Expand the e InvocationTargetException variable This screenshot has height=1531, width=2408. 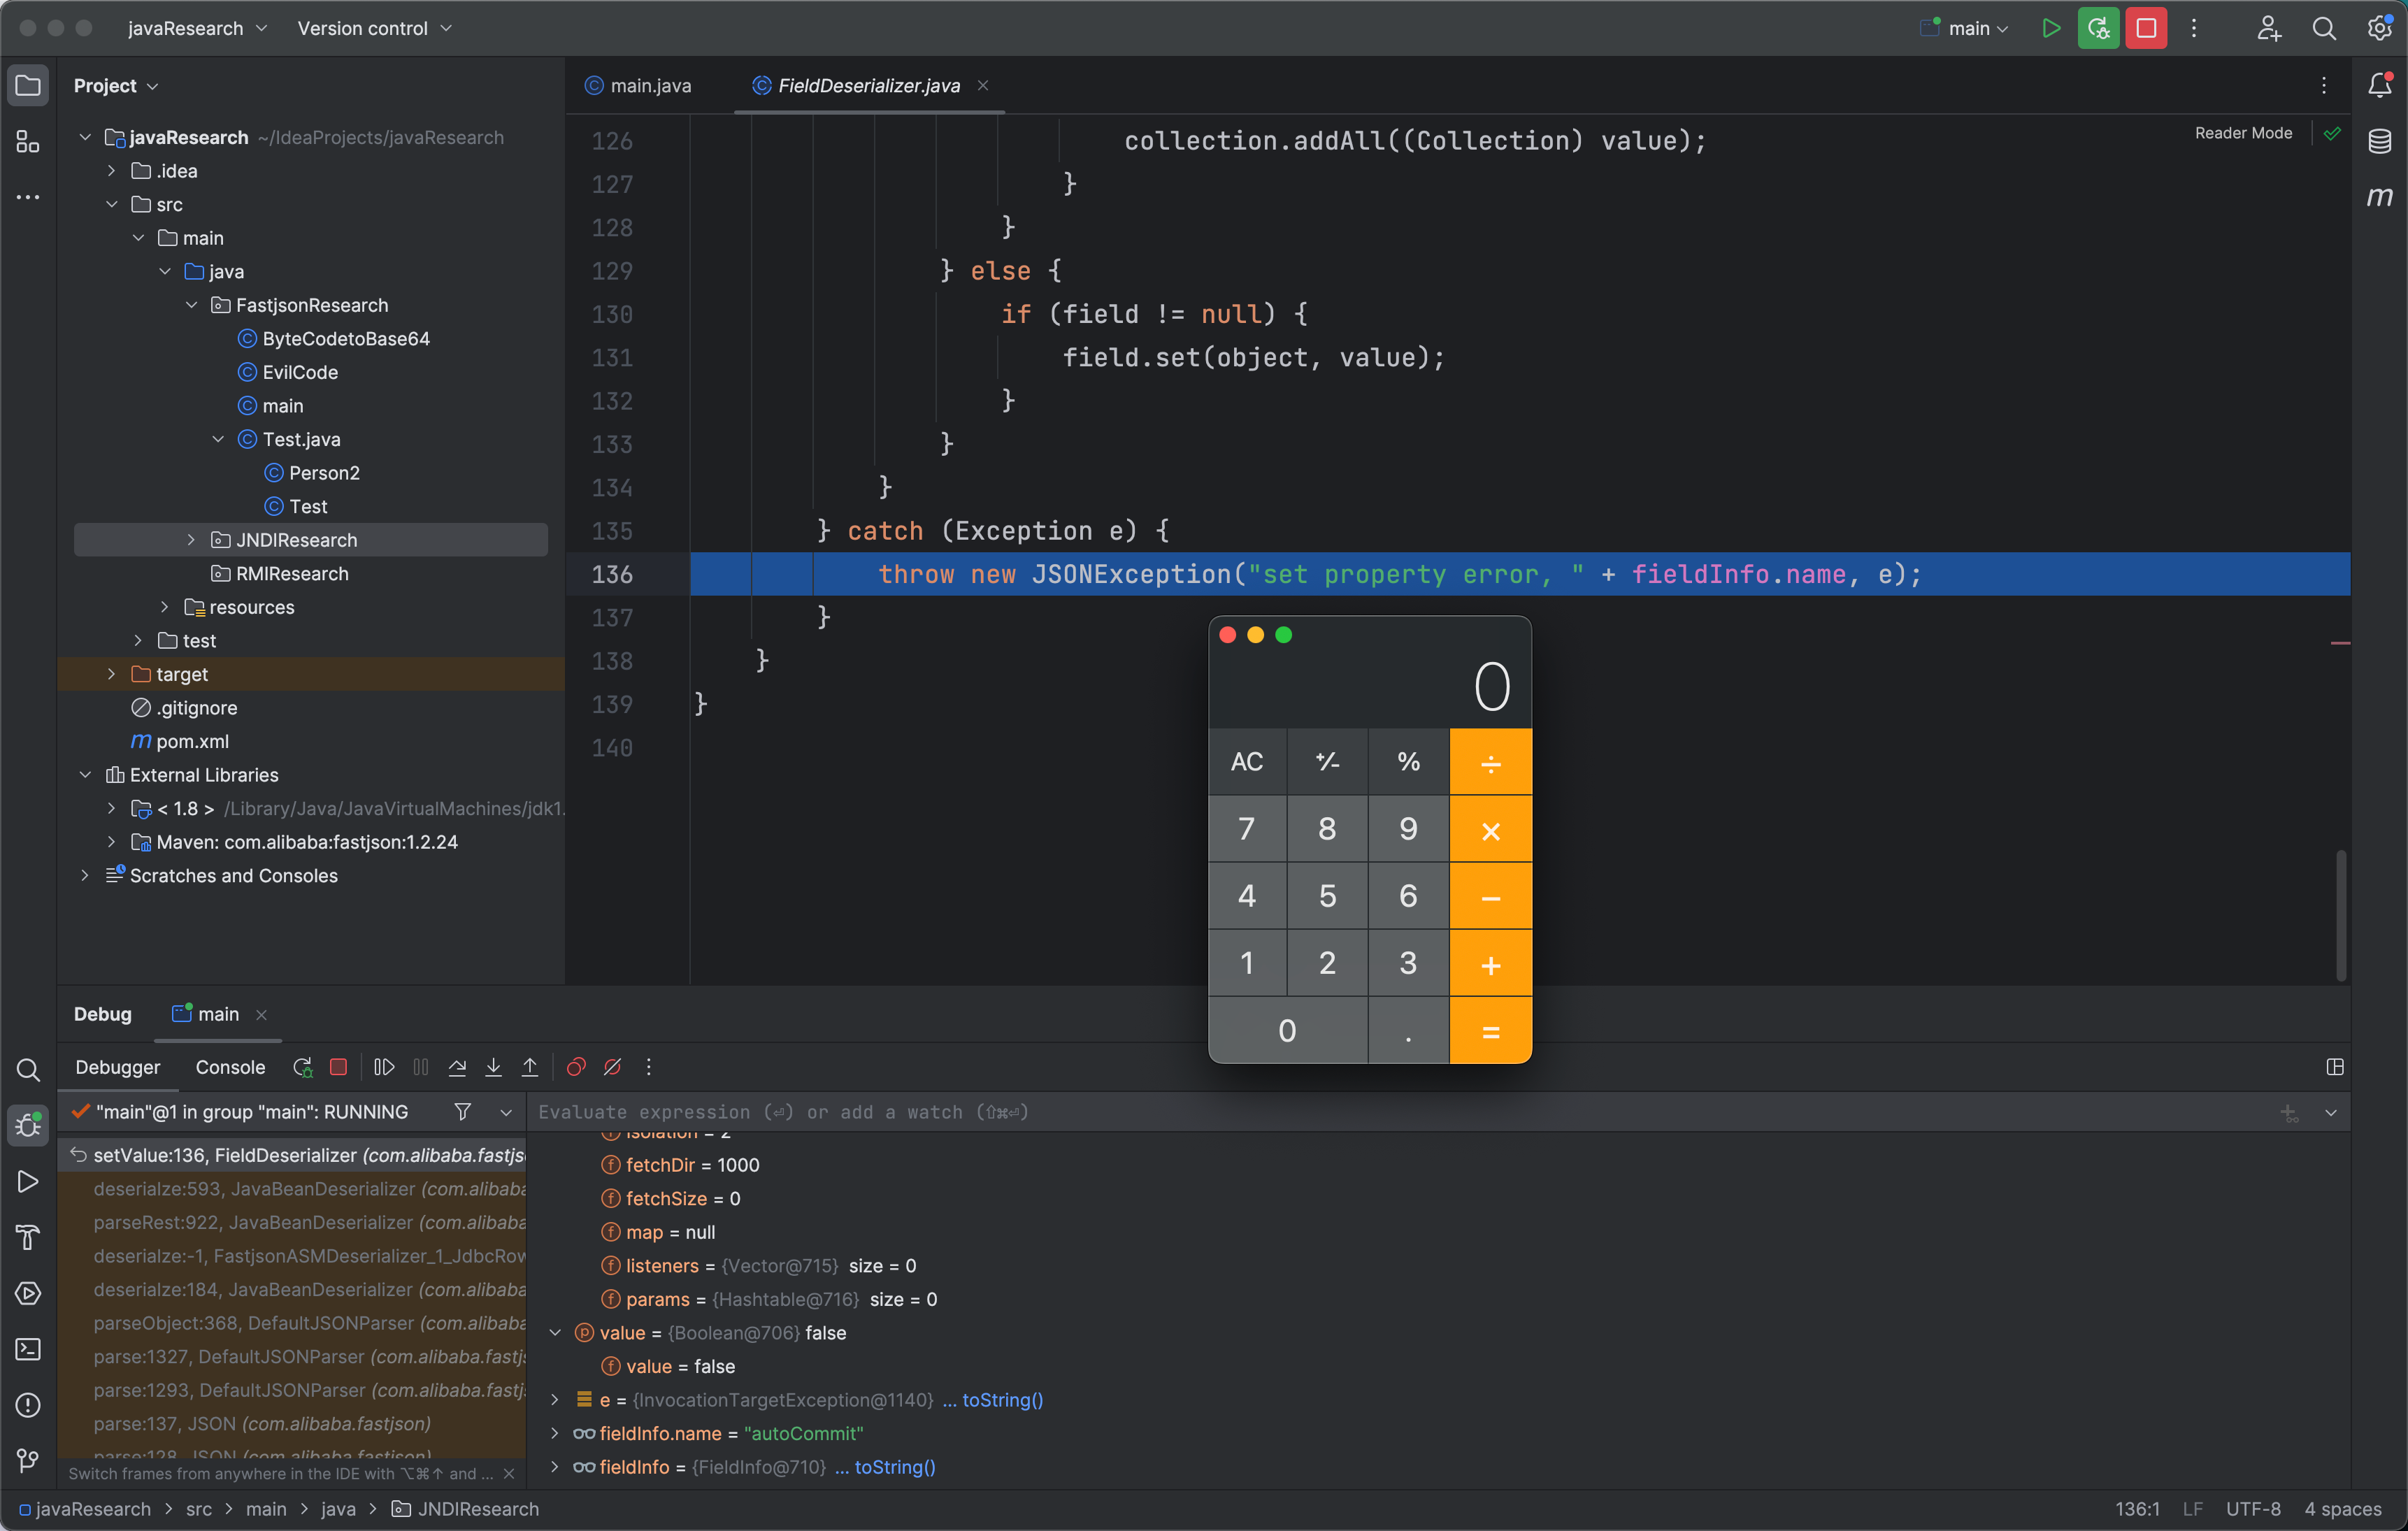(x=555, y=1400)
